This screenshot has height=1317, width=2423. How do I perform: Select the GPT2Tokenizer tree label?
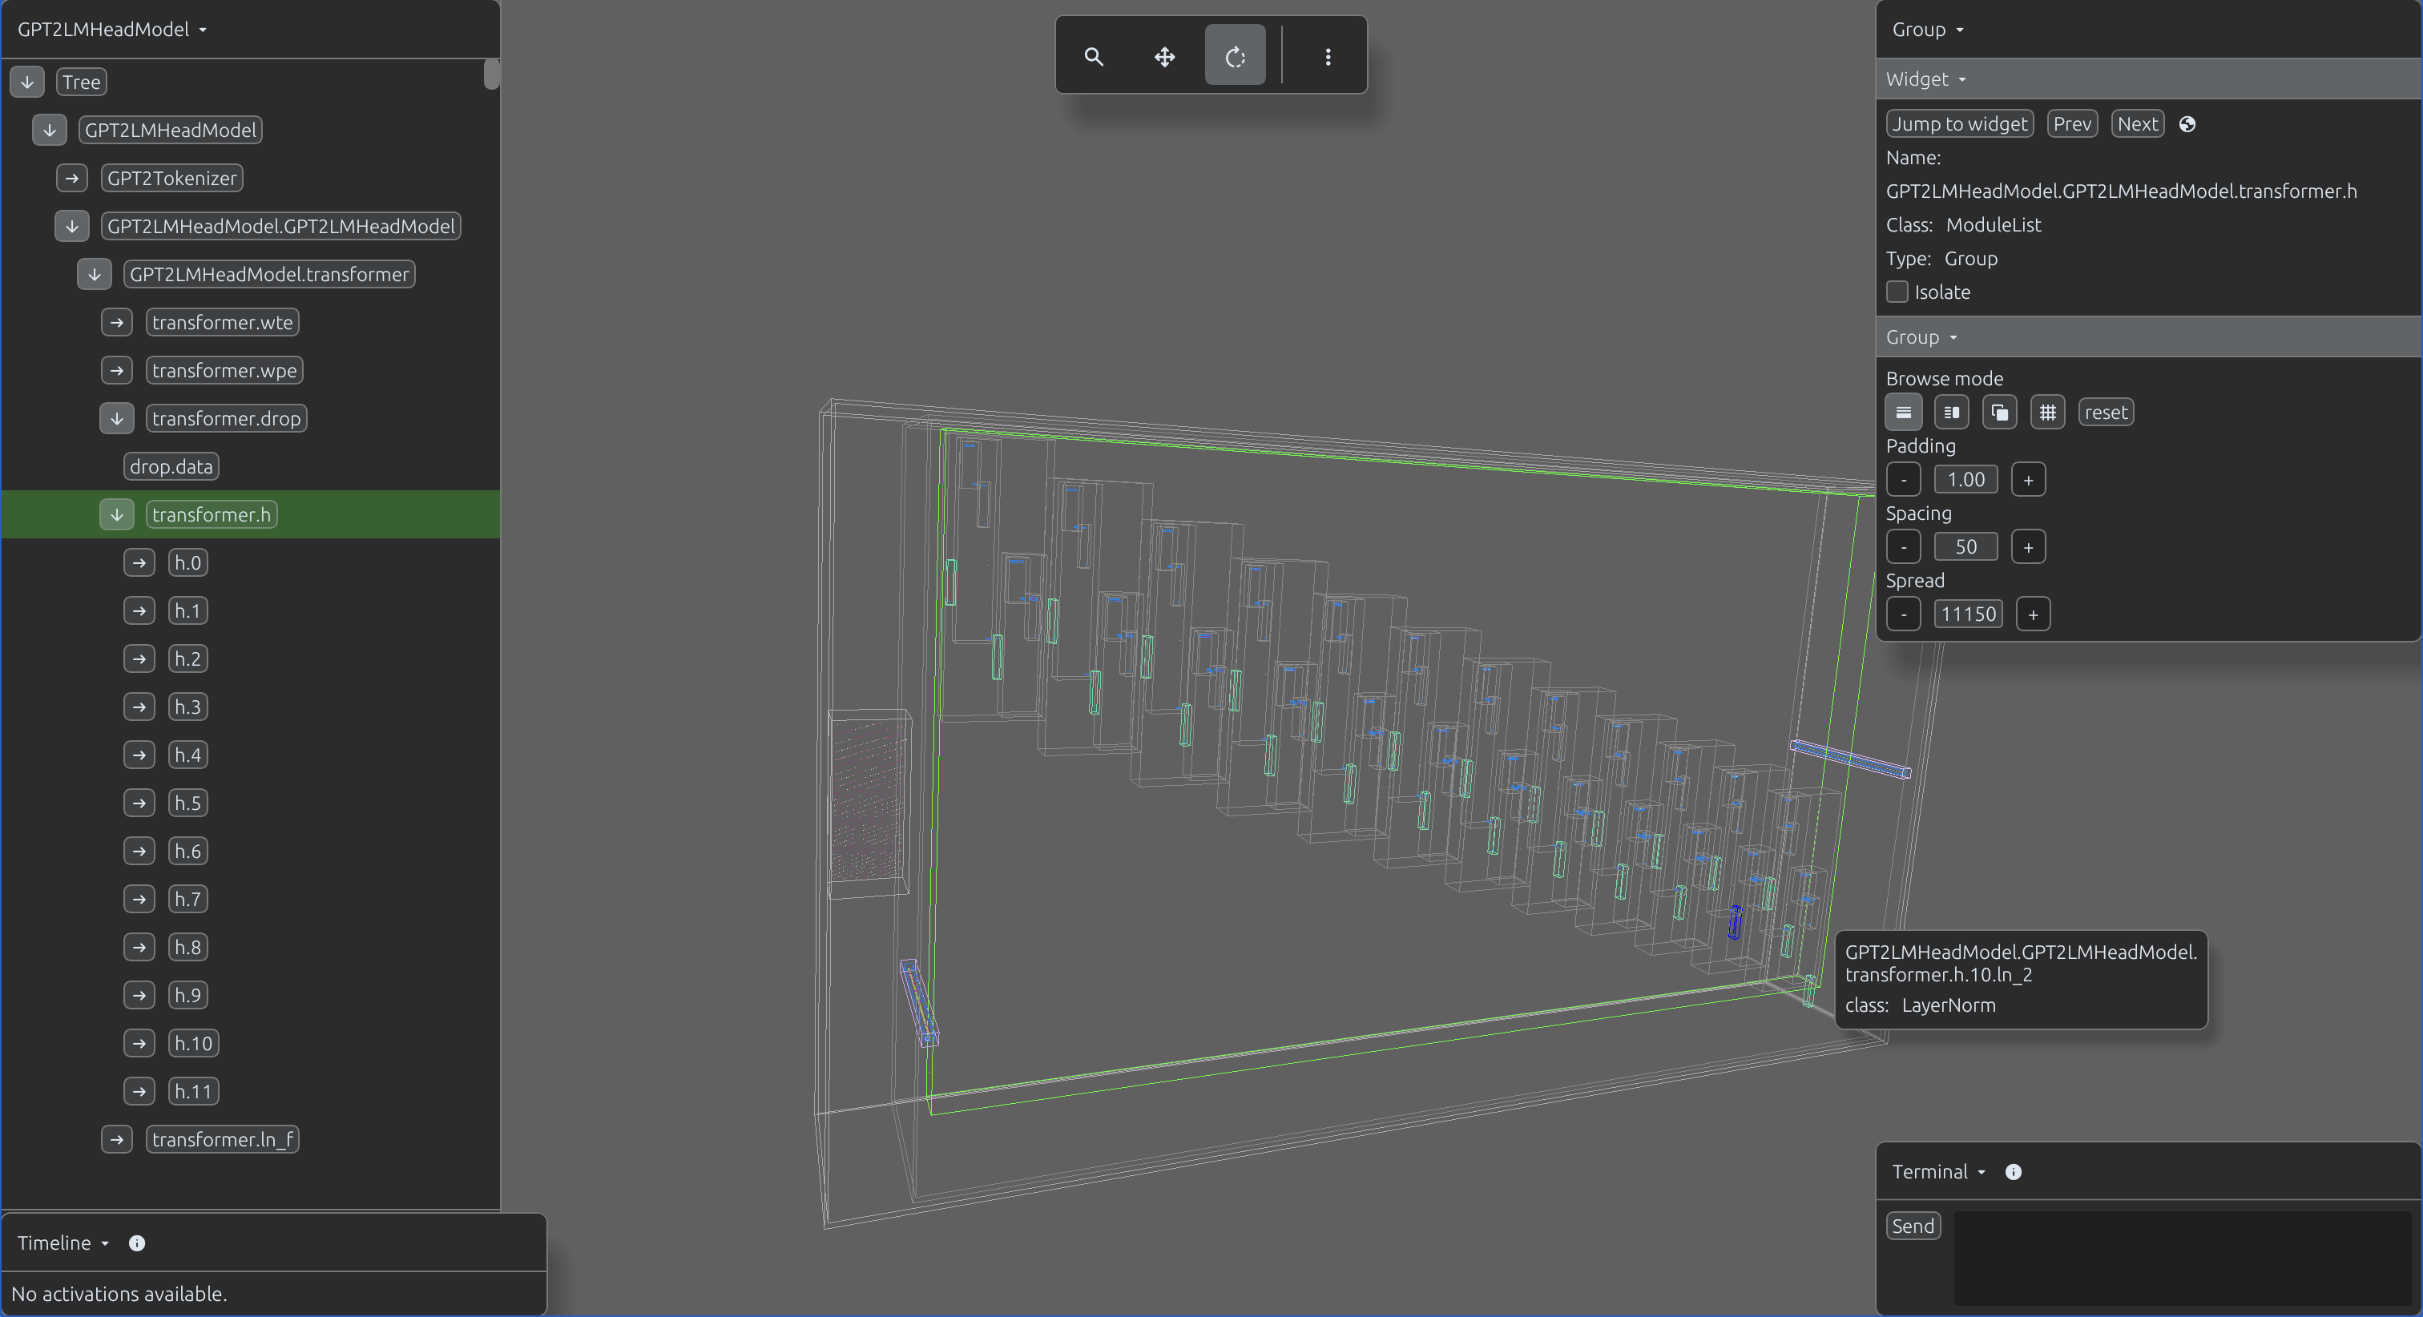coord(172,179)
